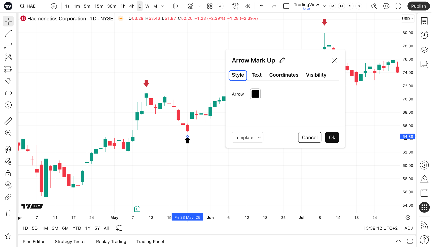Open the geometric shapes tool
Viewport: 439px width, 248px height.
tap(8, 93)
